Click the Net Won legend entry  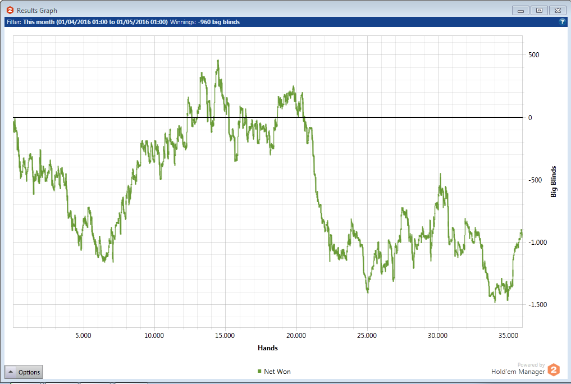tap(274, 371)
